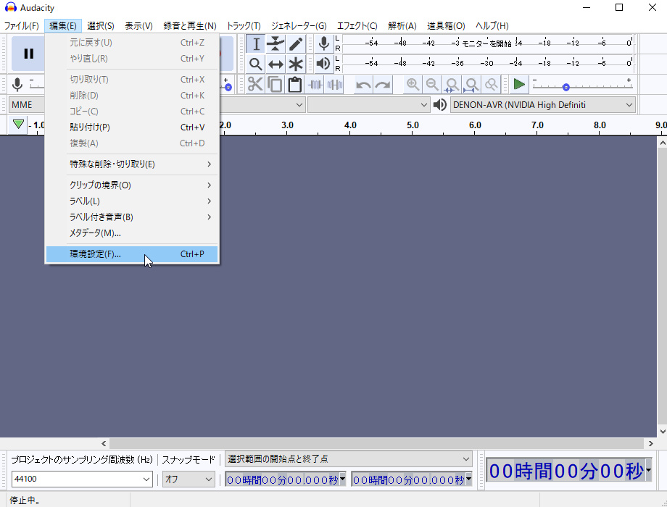667x507 pixels.
Task: Select the Selection (I-beam) tool
Action: click(x=255, y=44)
